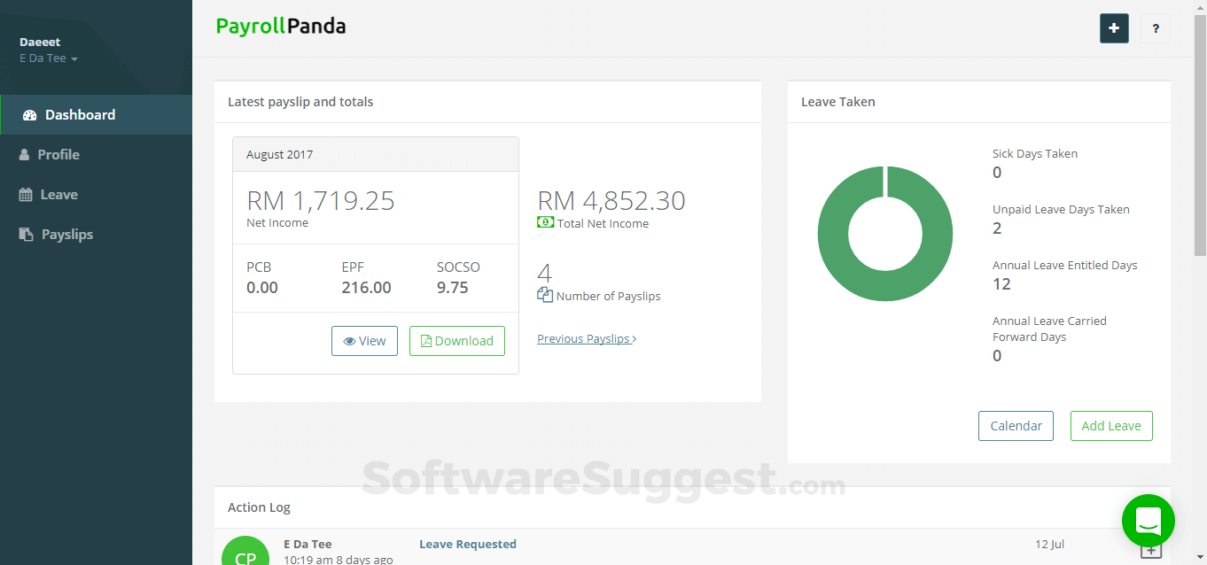View Payslips using the sidebar icon

pos(27,234)
